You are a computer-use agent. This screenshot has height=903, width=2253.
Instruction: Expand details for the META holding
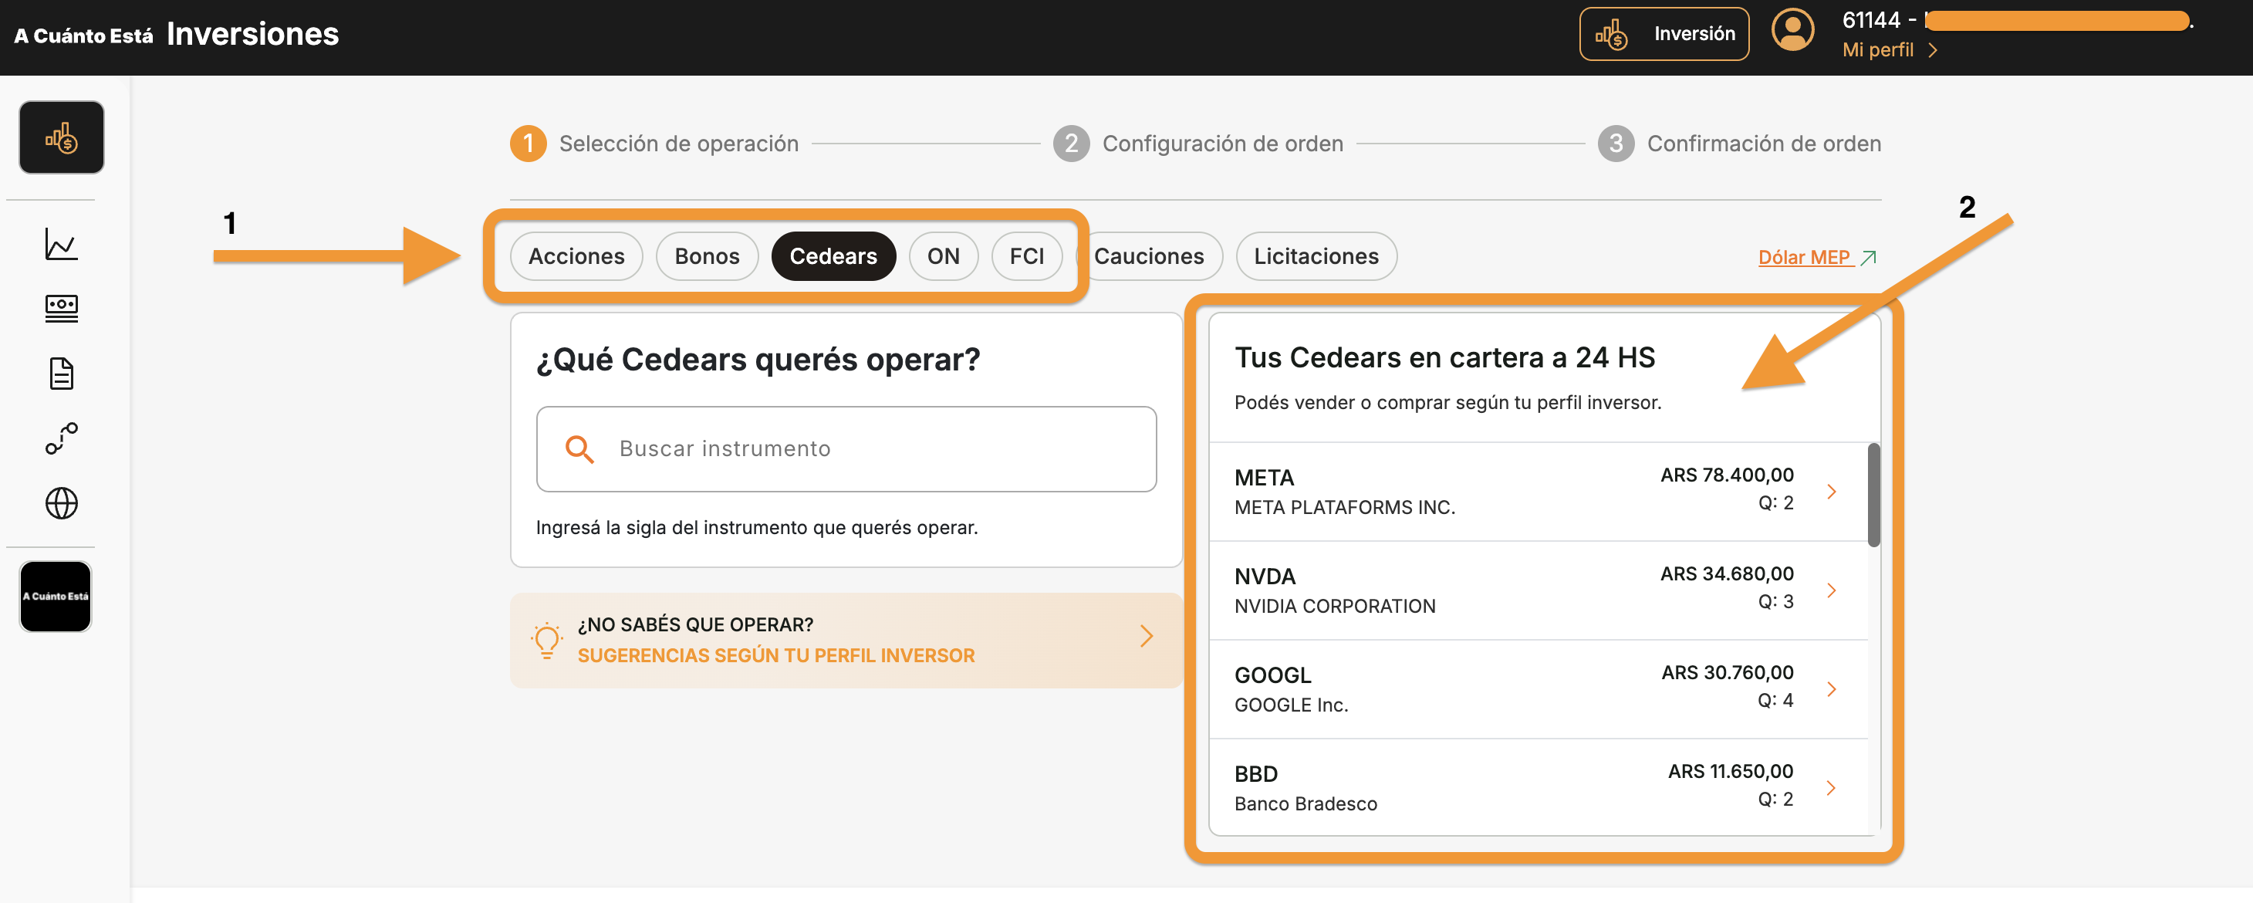pos(1830,491)
